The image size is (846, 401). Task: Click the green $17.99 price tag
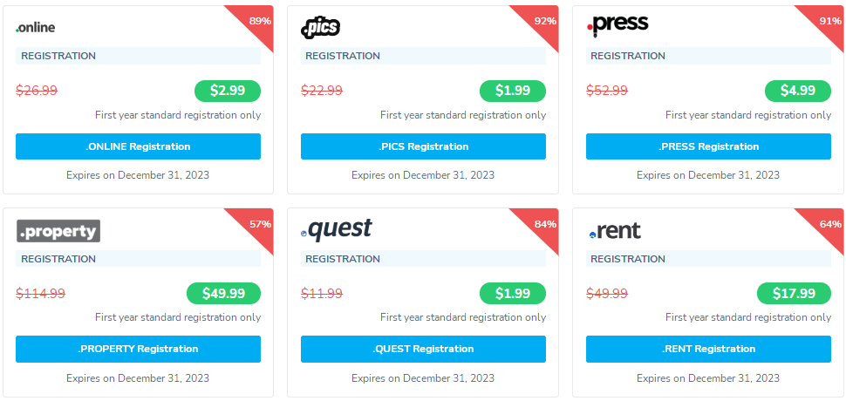[794, 294]
